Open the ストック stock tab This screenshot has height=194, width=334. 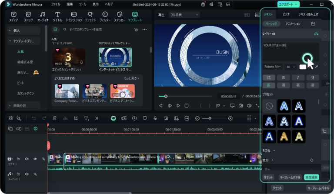[x=28, y=17]
